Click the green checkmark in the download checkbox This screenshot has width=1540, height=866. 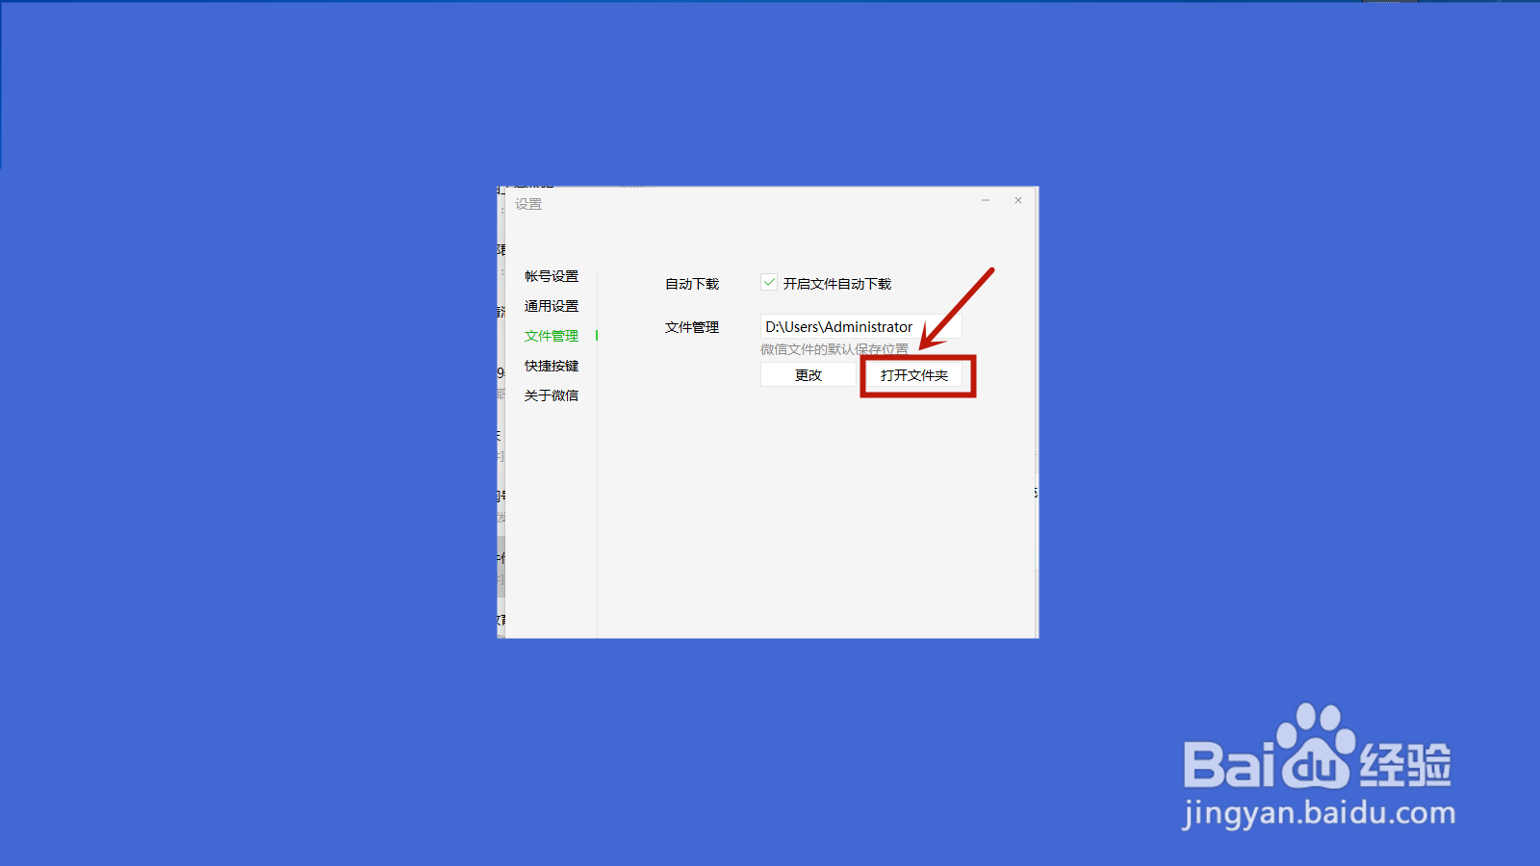click(x=769, y=282)
